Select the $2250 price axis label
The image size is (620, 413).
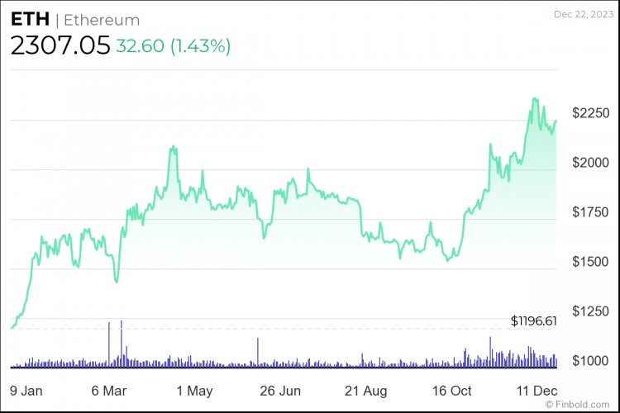pos(592,112)
